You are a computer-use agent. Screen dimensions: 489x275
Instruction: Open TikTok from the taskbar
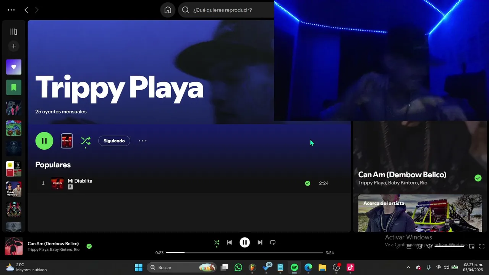click(x=350, y=267)
